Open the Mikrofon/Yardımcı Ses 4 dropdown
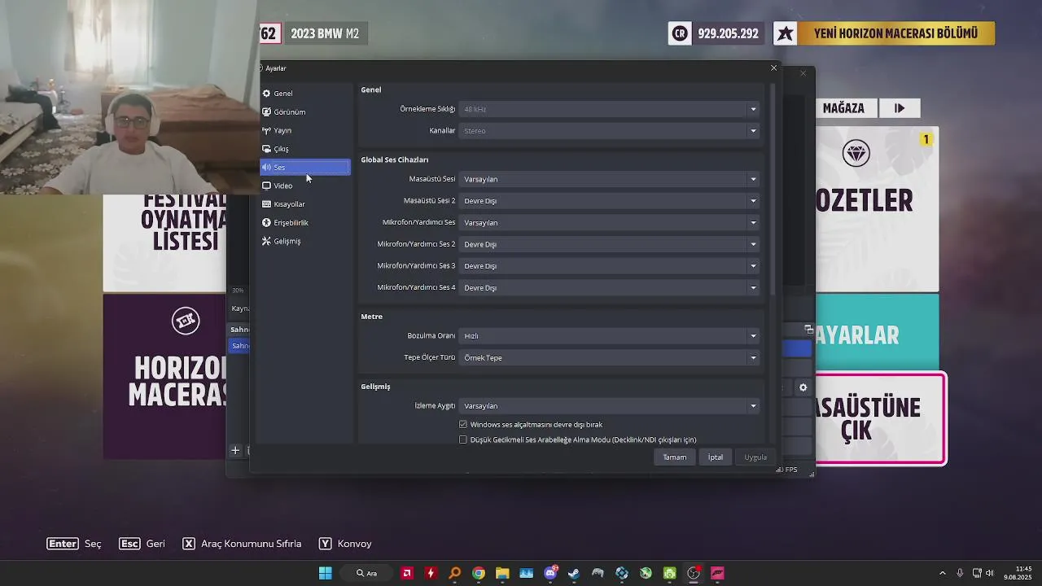1042x586 pixels. pyautogui.click(x=609, y=288)
